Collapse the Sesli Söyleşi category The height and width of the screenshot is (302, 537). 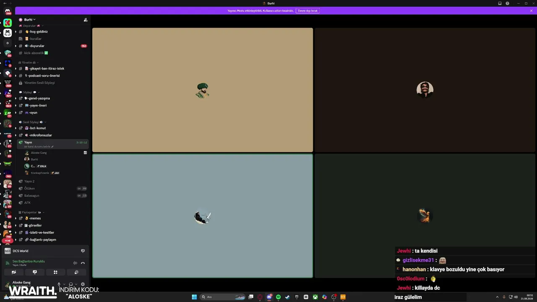(32, 122)
